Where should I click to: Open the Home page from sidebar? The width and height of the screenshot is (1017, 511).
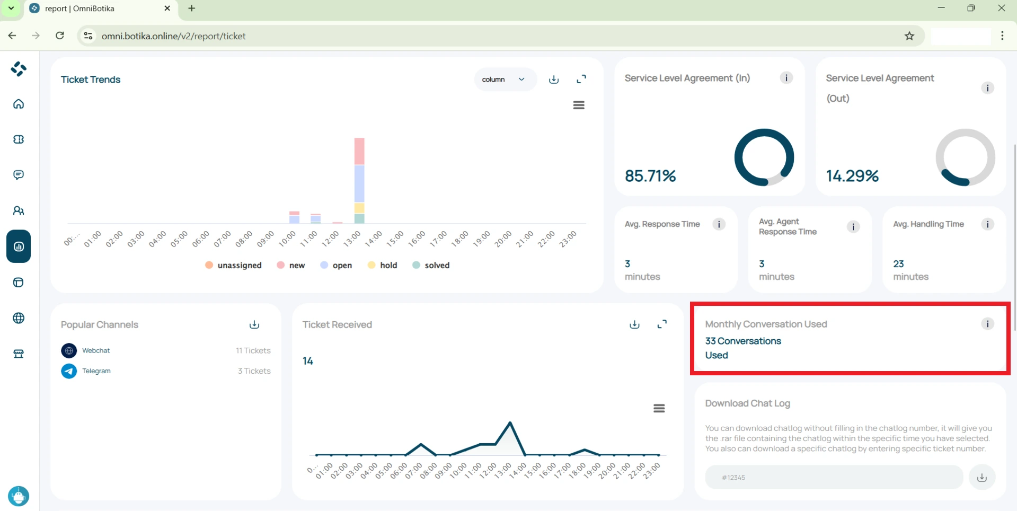pyautogui.click(x=19, y=104)
